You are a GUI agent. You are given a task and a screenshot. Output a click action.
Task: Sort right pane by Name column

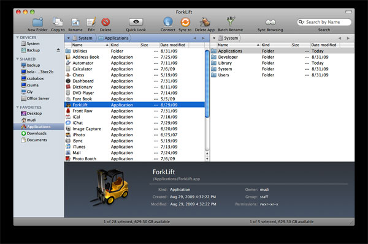[239, 45]
